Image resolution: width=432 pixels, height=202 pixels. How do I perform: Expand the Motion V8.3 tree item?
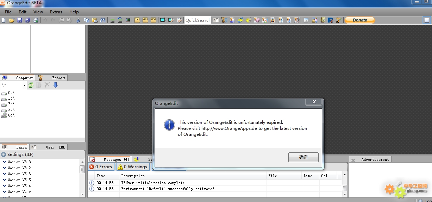[4, 162]
